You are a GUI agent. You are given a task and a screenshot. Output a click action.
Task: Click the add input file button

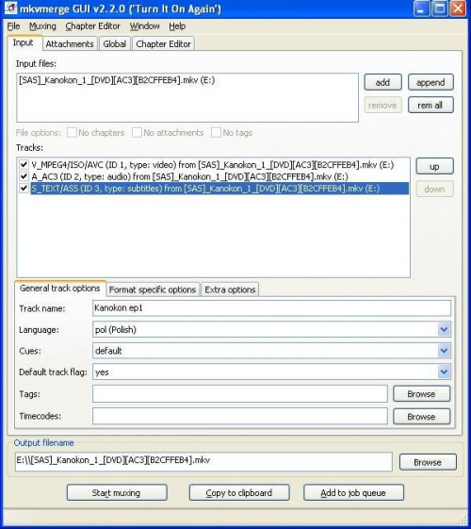click(x=382, y=82)
